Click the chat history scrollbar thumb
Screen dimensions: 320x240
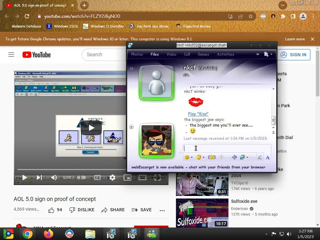(273, 120)
